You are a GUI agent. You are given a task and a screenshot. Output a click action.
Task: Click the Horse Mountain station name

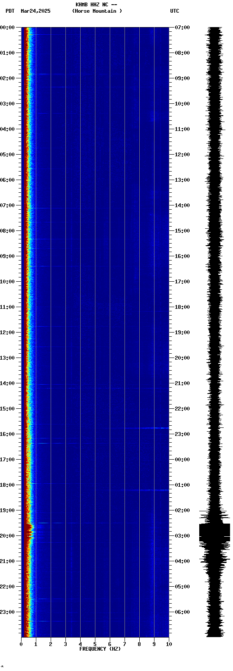click(97, 11)
